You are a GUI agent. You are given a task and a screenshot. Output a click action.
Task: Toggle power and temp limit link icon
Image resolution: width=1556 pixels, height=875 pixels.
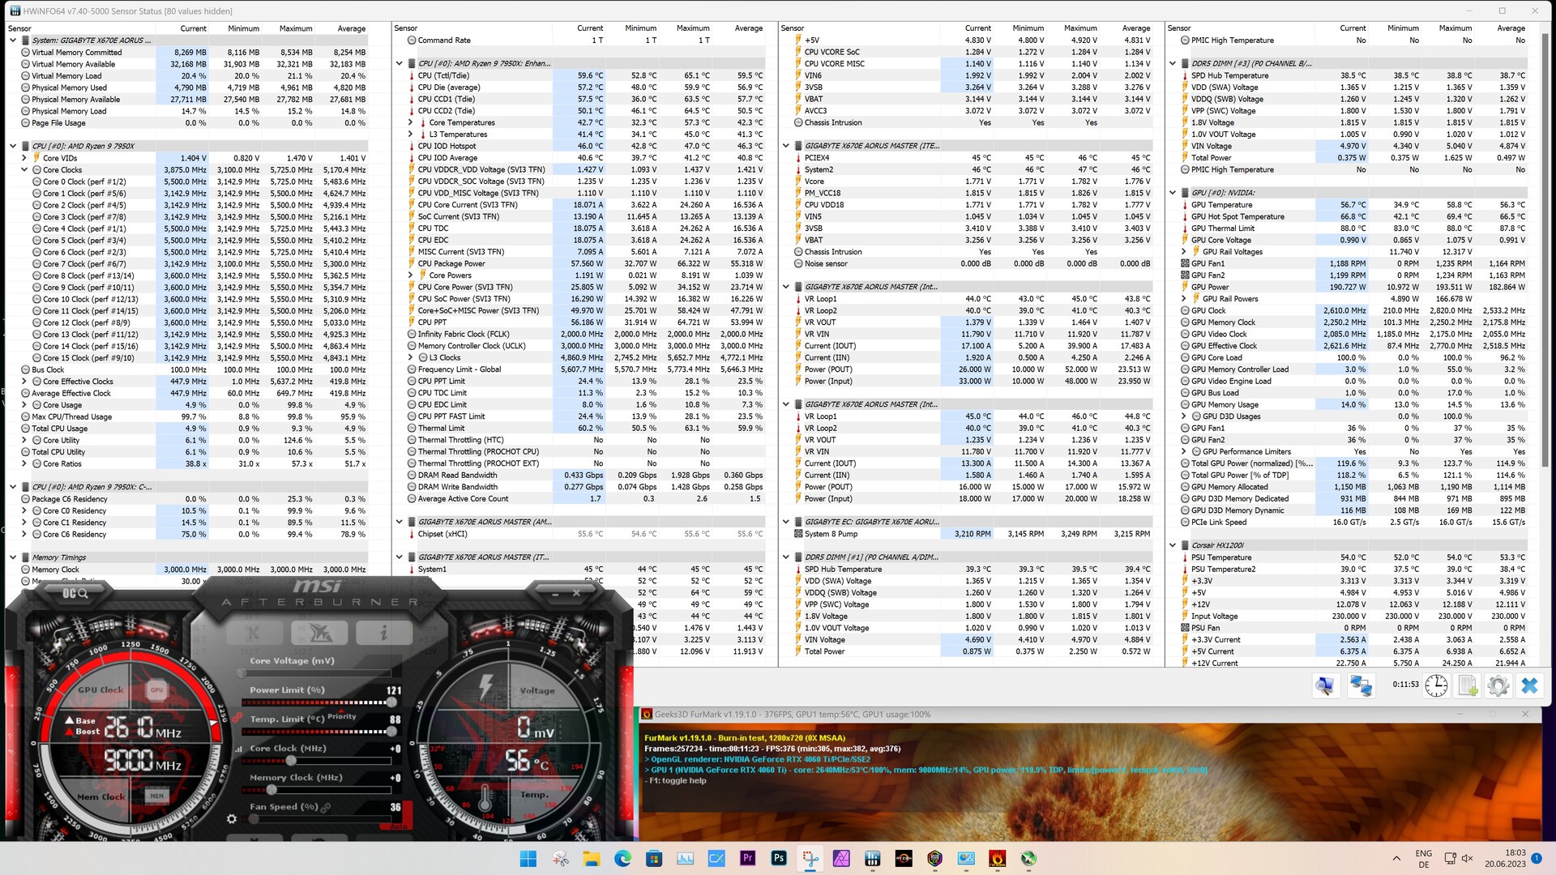click(x=237, y=718)
